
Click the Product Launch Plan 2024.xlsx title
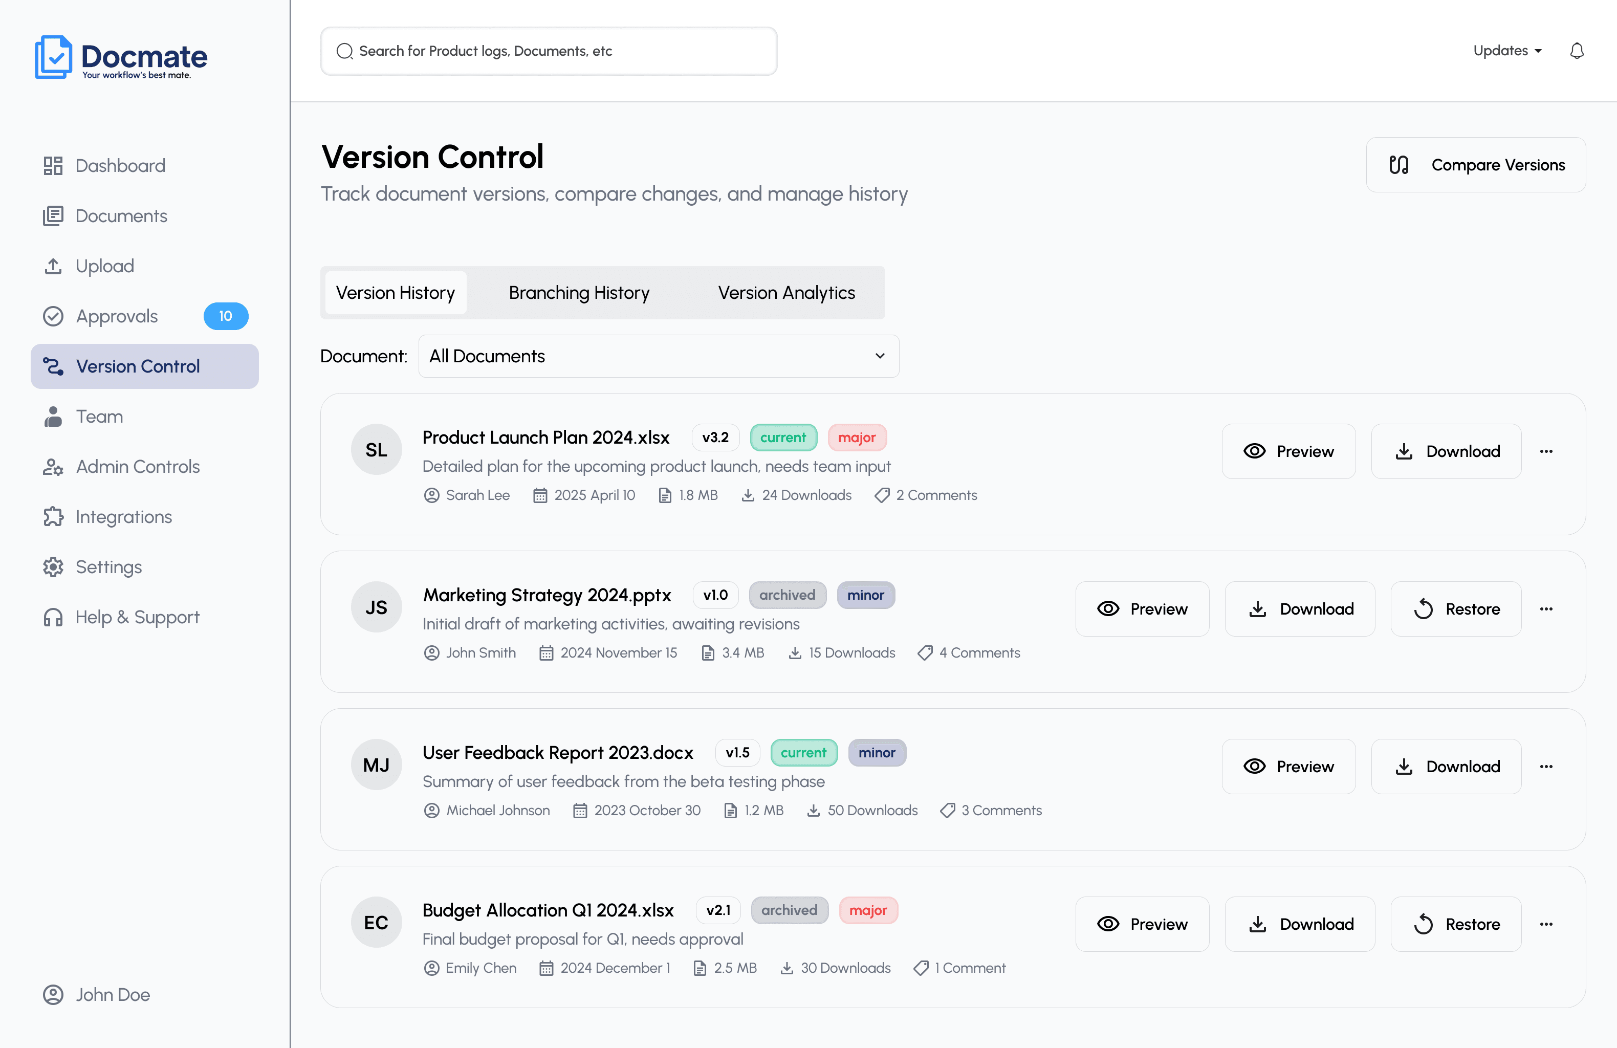(545, 438)
